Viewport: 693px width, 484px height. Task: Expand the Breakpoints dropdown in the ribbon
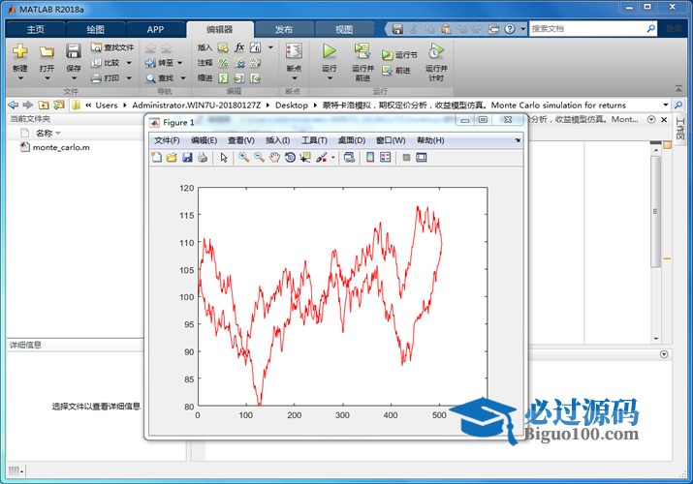click(x=294, y=79)
